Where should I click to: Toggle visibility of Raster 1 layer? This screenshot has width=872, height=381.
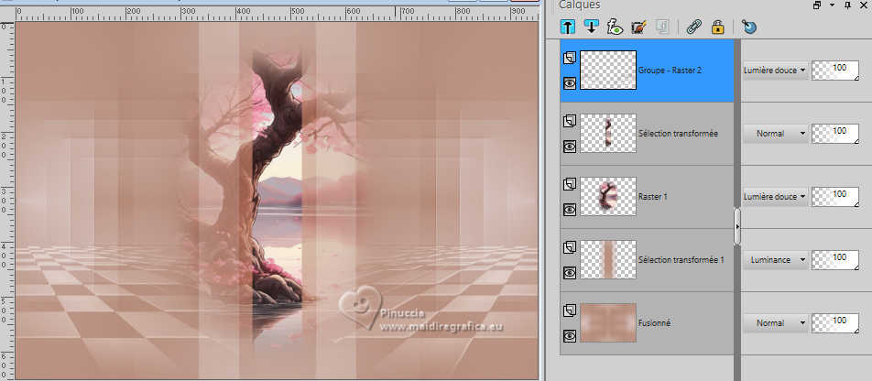point(570,209)
